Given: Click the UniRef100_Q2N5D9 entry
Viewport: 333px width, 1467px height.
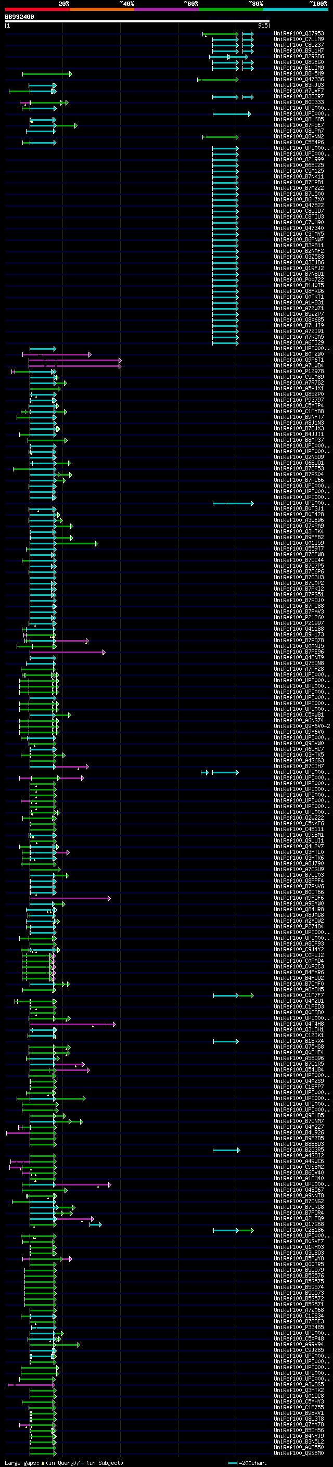Looking at the screenshot, I should [x=299, y=457].
